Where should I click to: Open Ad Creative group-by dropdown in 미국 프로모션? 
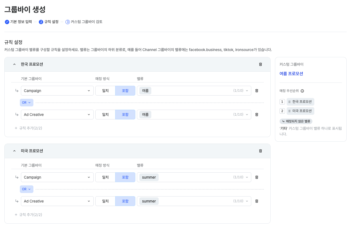pyautogui.click(x=57, y=201)
